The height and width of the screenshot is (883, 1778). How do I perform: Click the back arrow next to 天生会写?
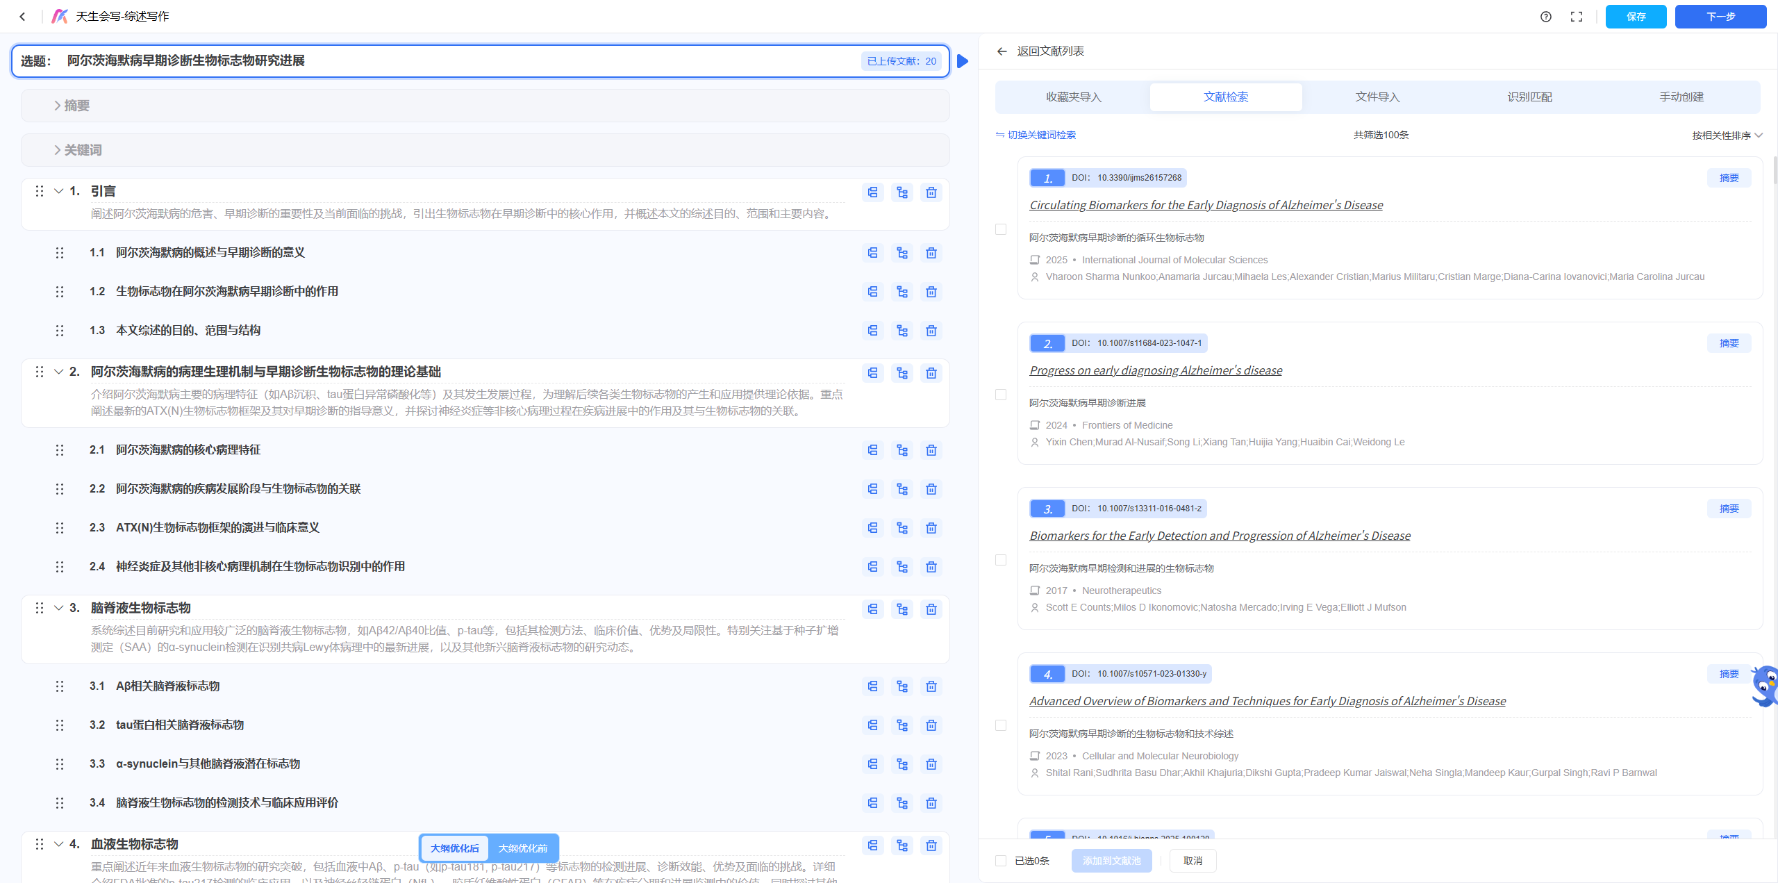pos(22,17)
